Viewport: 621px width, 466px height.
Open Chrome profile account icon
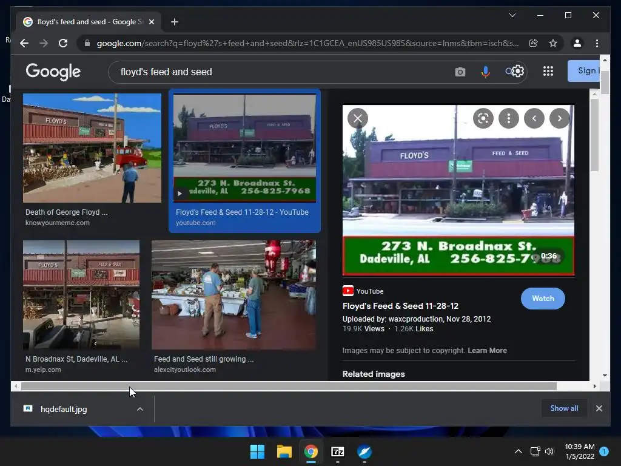(577, 43)
